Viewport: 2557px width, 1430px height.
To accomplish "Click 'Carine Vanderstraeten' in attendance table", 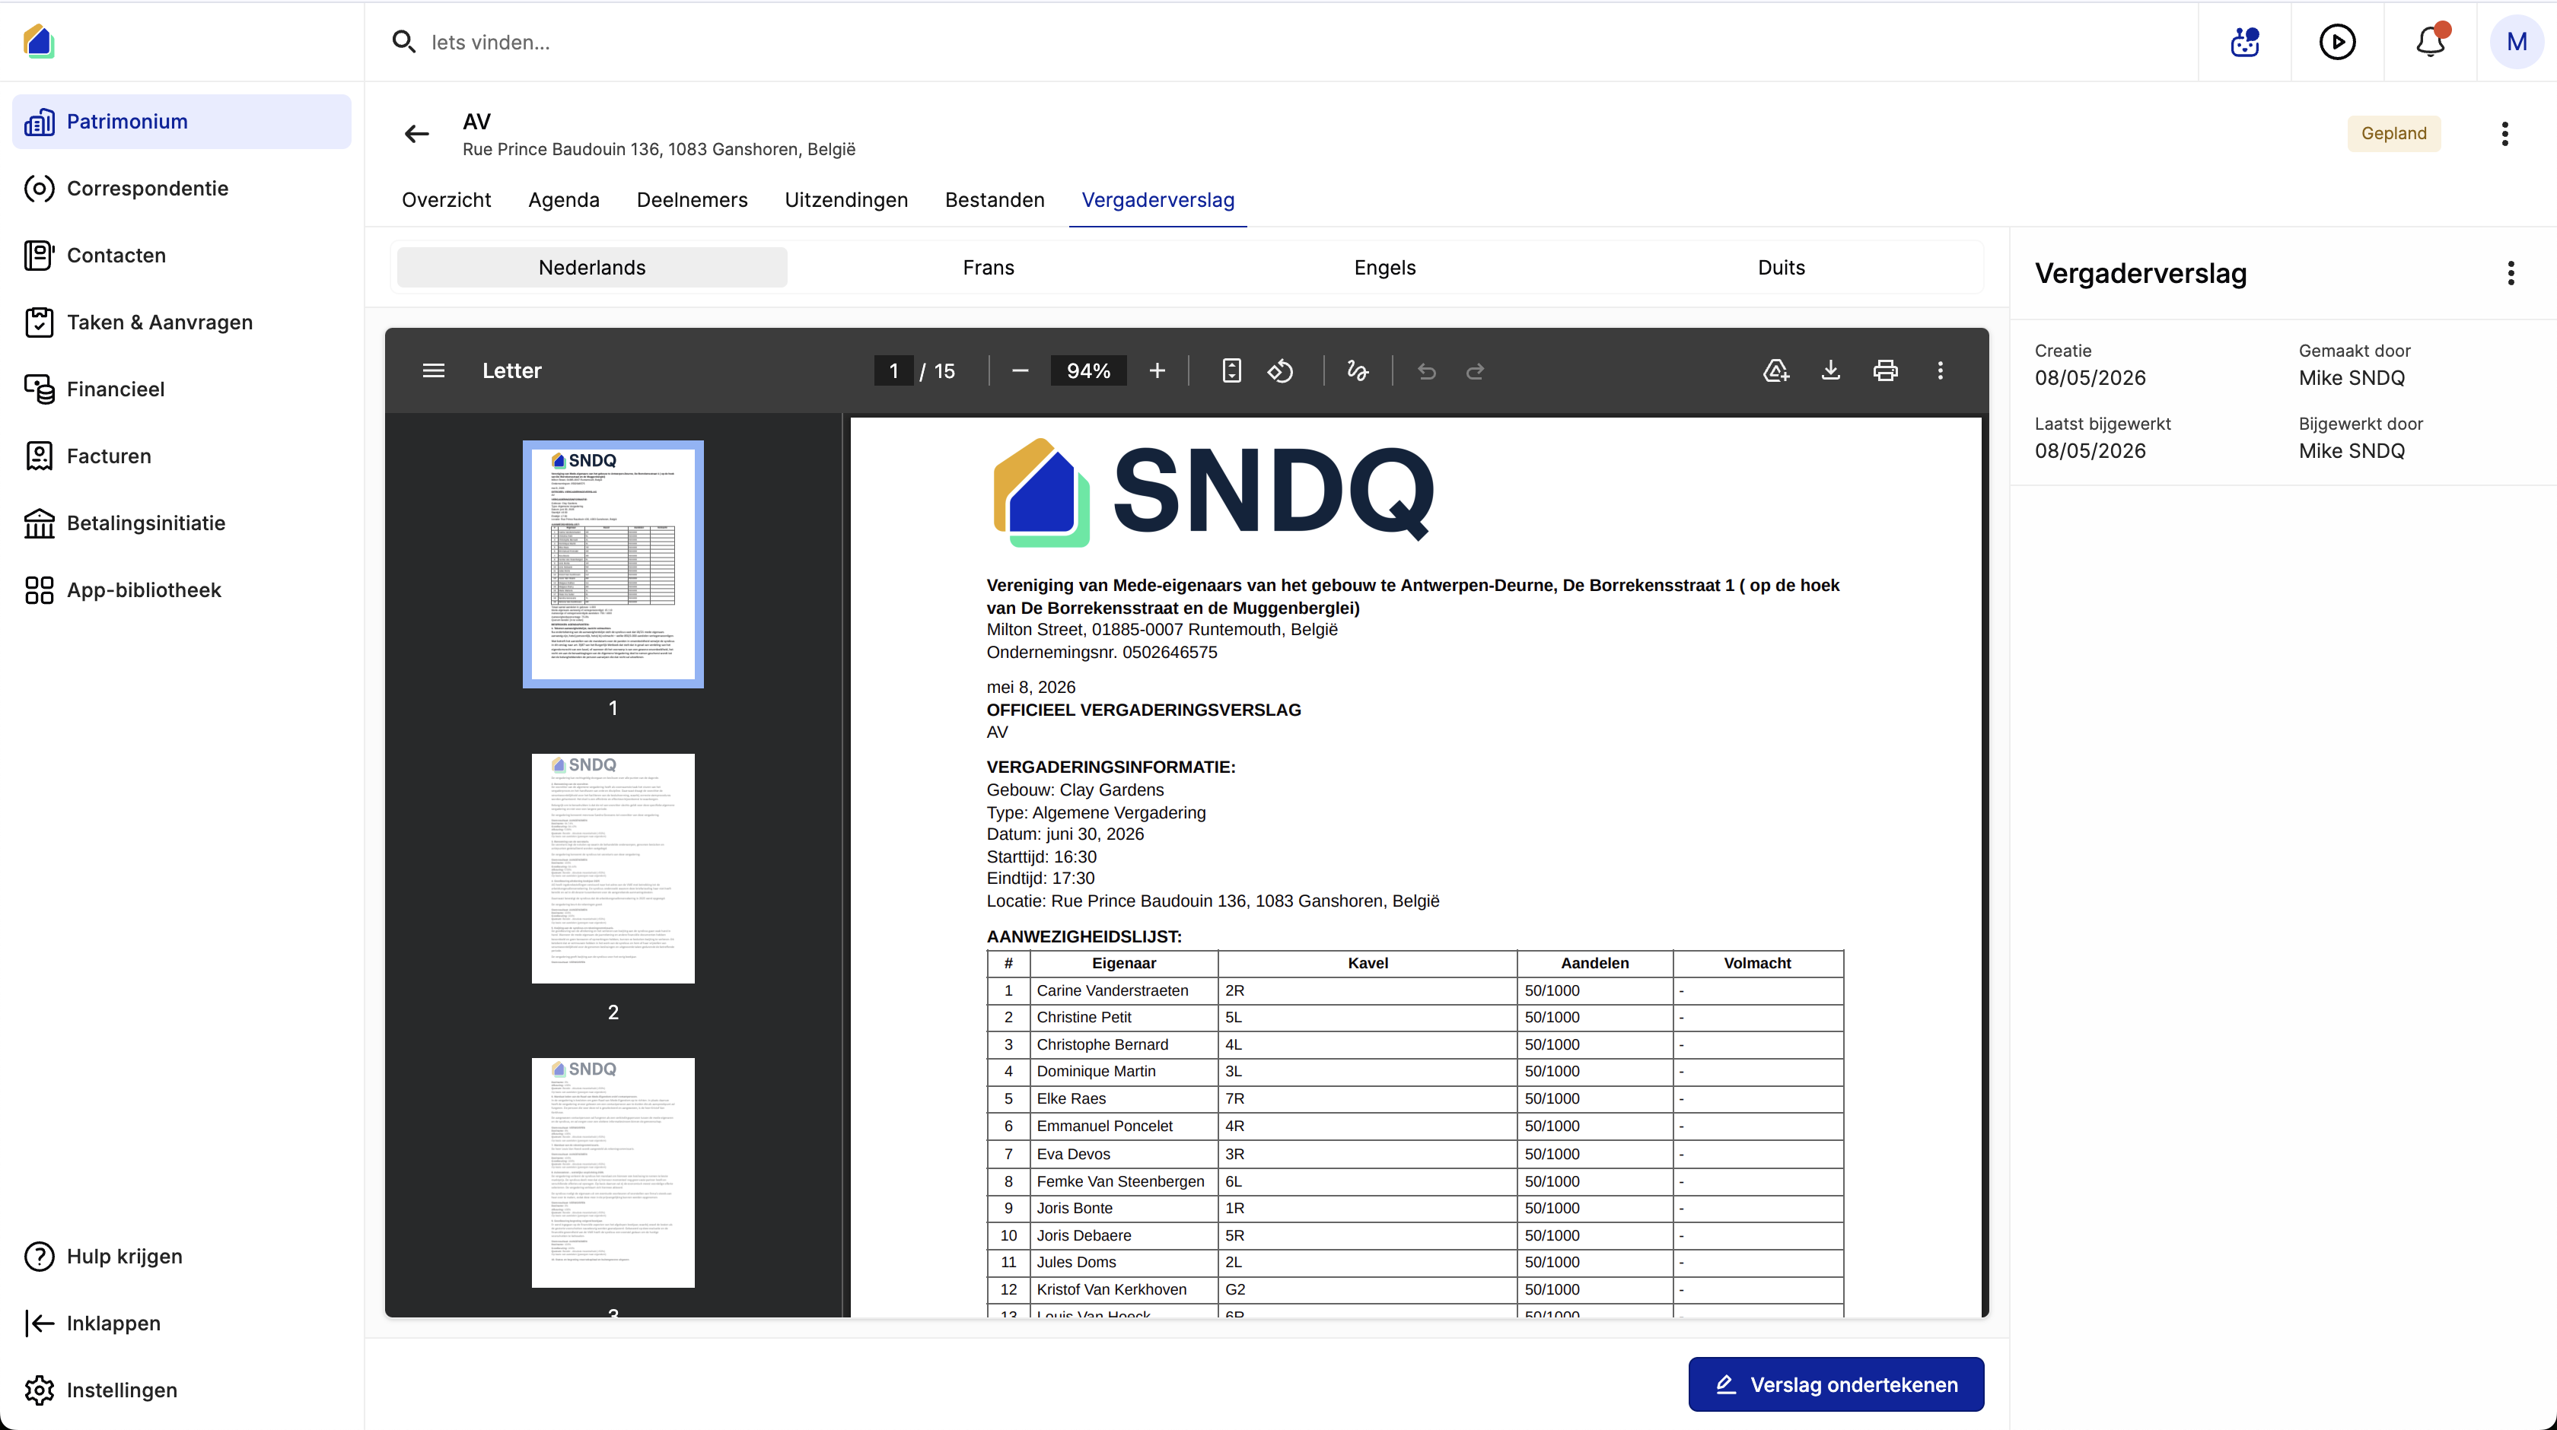I will (1112, 990).
